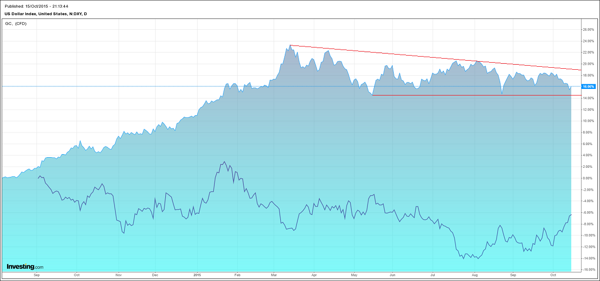
Task: Click the -16.00% label on price scale
Action: 588,269
